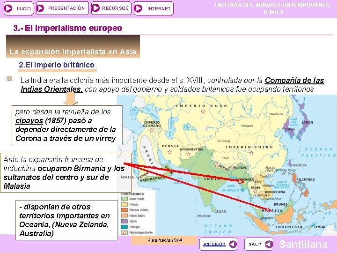Image resolution: width=337 pixels, height=253 pixels.
Task: Click the Portugal teal legend swatch
Action: point(125,227)
